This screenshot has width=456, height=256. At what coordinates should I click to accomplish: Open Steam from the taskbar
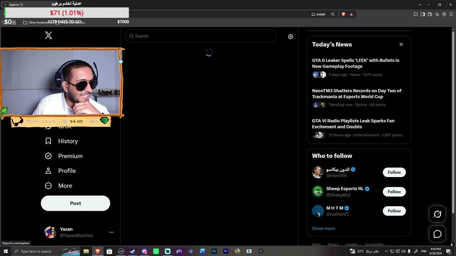click(x=133, y=251)
